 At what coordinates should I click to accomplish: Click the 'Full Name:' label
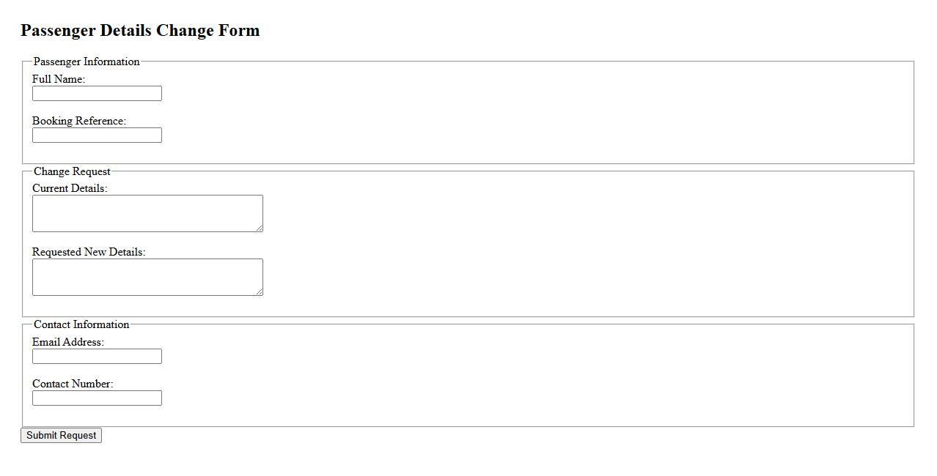[59, 79]
